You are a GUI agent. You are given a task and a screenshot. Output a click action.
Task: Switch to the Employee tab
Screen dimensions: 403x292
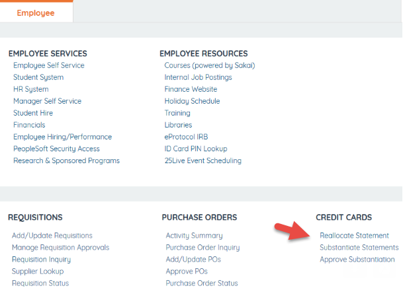(36, 13)
